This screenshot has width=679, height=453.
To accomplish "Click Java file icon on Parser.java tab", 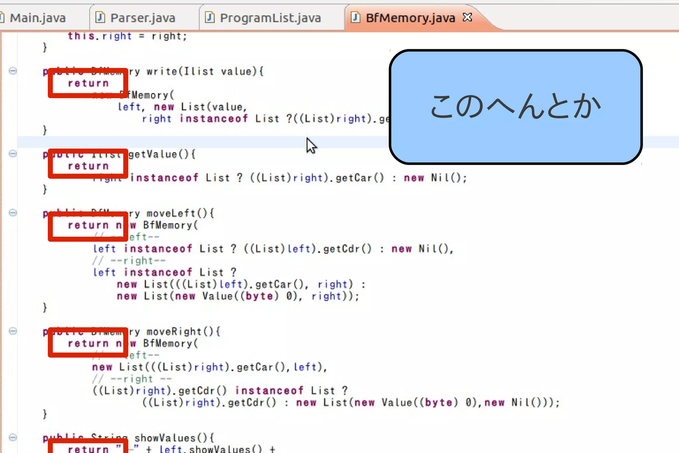I will coord(100,17).
